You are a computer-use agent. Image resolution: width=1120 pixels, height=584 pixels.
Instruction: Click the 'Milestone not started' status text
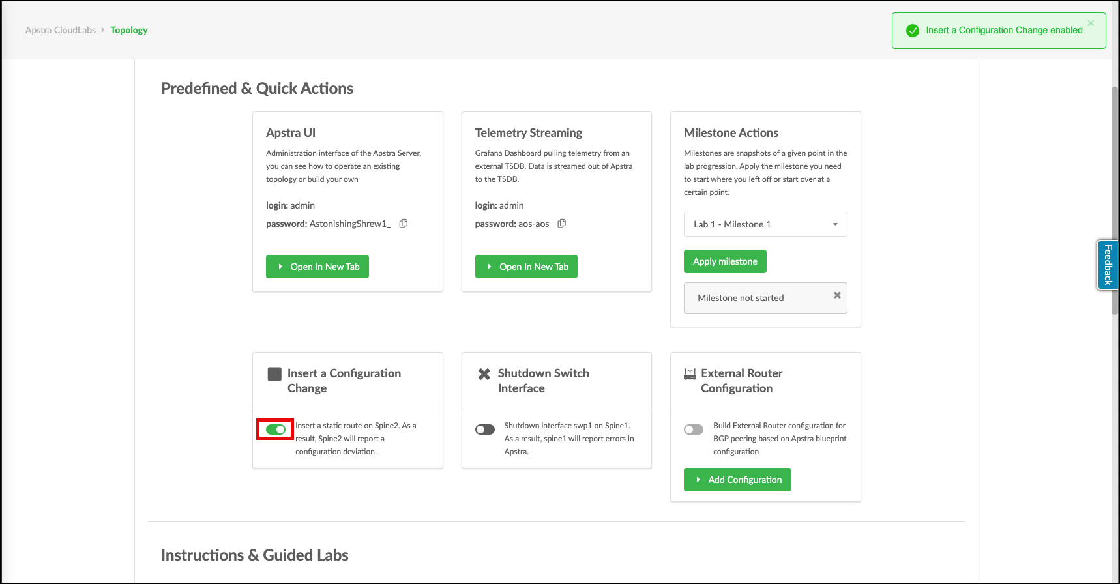[741, 298]
